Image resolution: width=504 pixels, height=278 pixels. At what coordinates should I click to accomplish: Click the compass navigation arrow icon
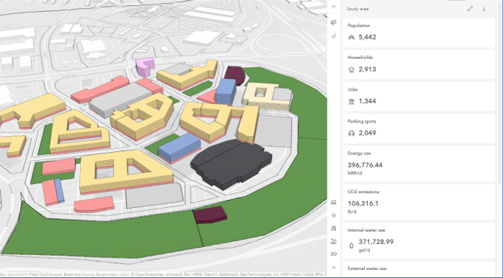[x=334, y=267]
